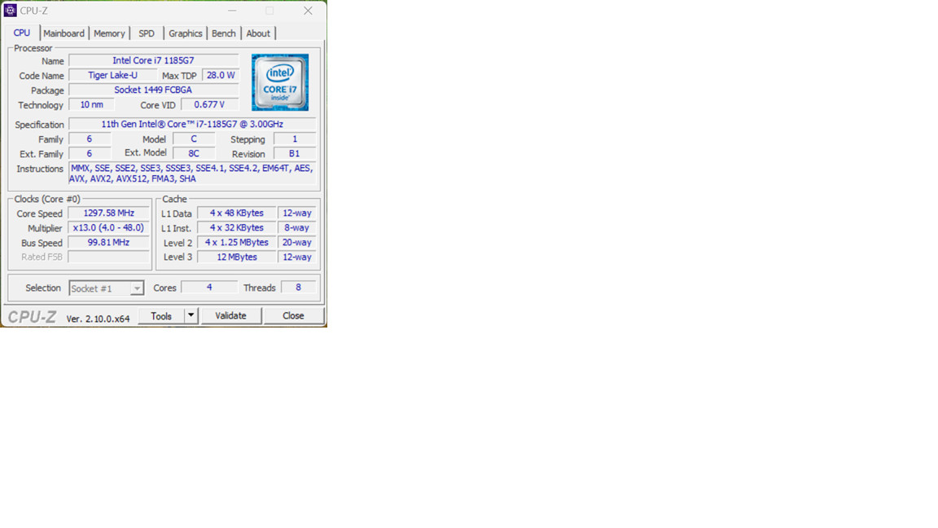The image size is (938, 528).
Task: Click the Close button at bottom
Action: (294, 315)
